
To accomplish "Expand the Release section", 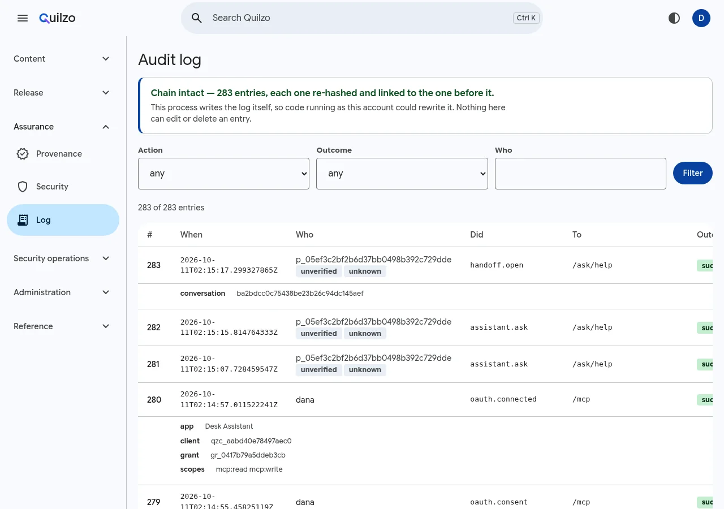I will pyautogui.click(x=63, y=93).
